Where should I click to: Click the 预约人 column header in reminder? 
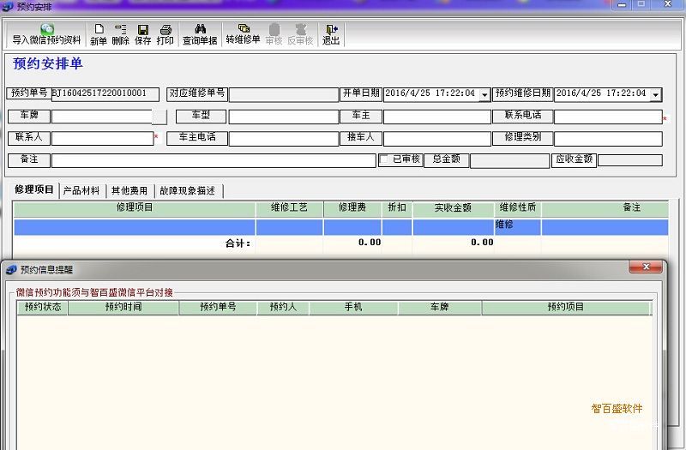tap(283, 308)
